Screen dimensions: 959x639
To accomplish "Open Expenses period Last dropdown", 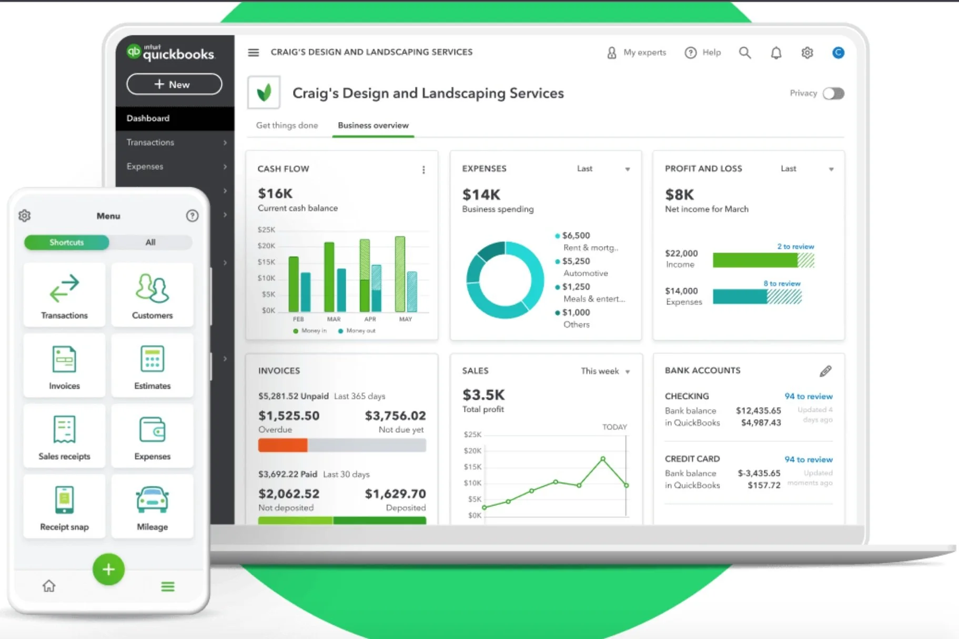I will tap(603, 169).
